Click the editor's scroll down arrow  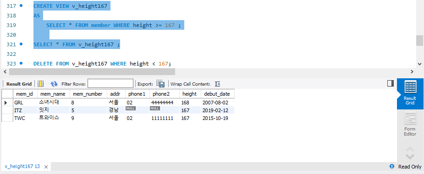pyautogui.click(x=419, y=64)
